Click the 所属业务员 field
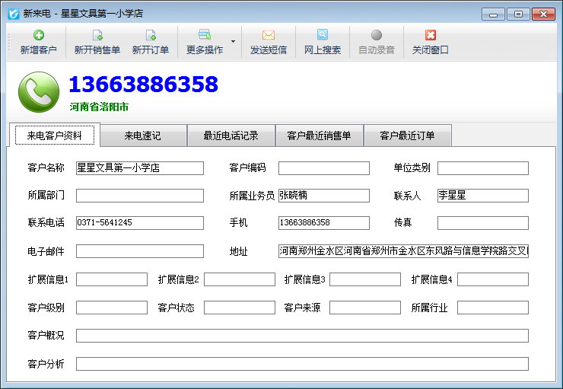The image size is (563, 389). (323, 196)
